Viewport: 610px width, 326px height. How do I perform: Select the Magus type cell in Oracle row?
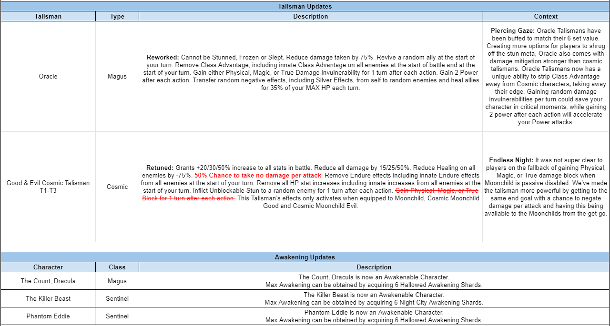(x=117, y=76)
